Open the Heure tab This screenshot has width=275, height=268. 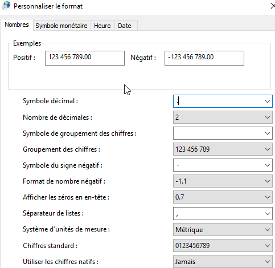[x=102, y=26]
